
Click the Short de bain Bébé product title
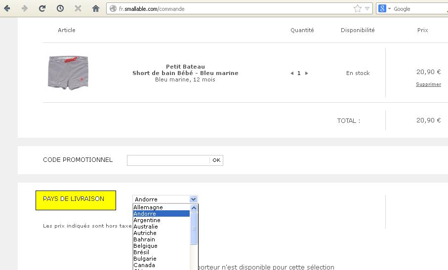click(185, 73)
